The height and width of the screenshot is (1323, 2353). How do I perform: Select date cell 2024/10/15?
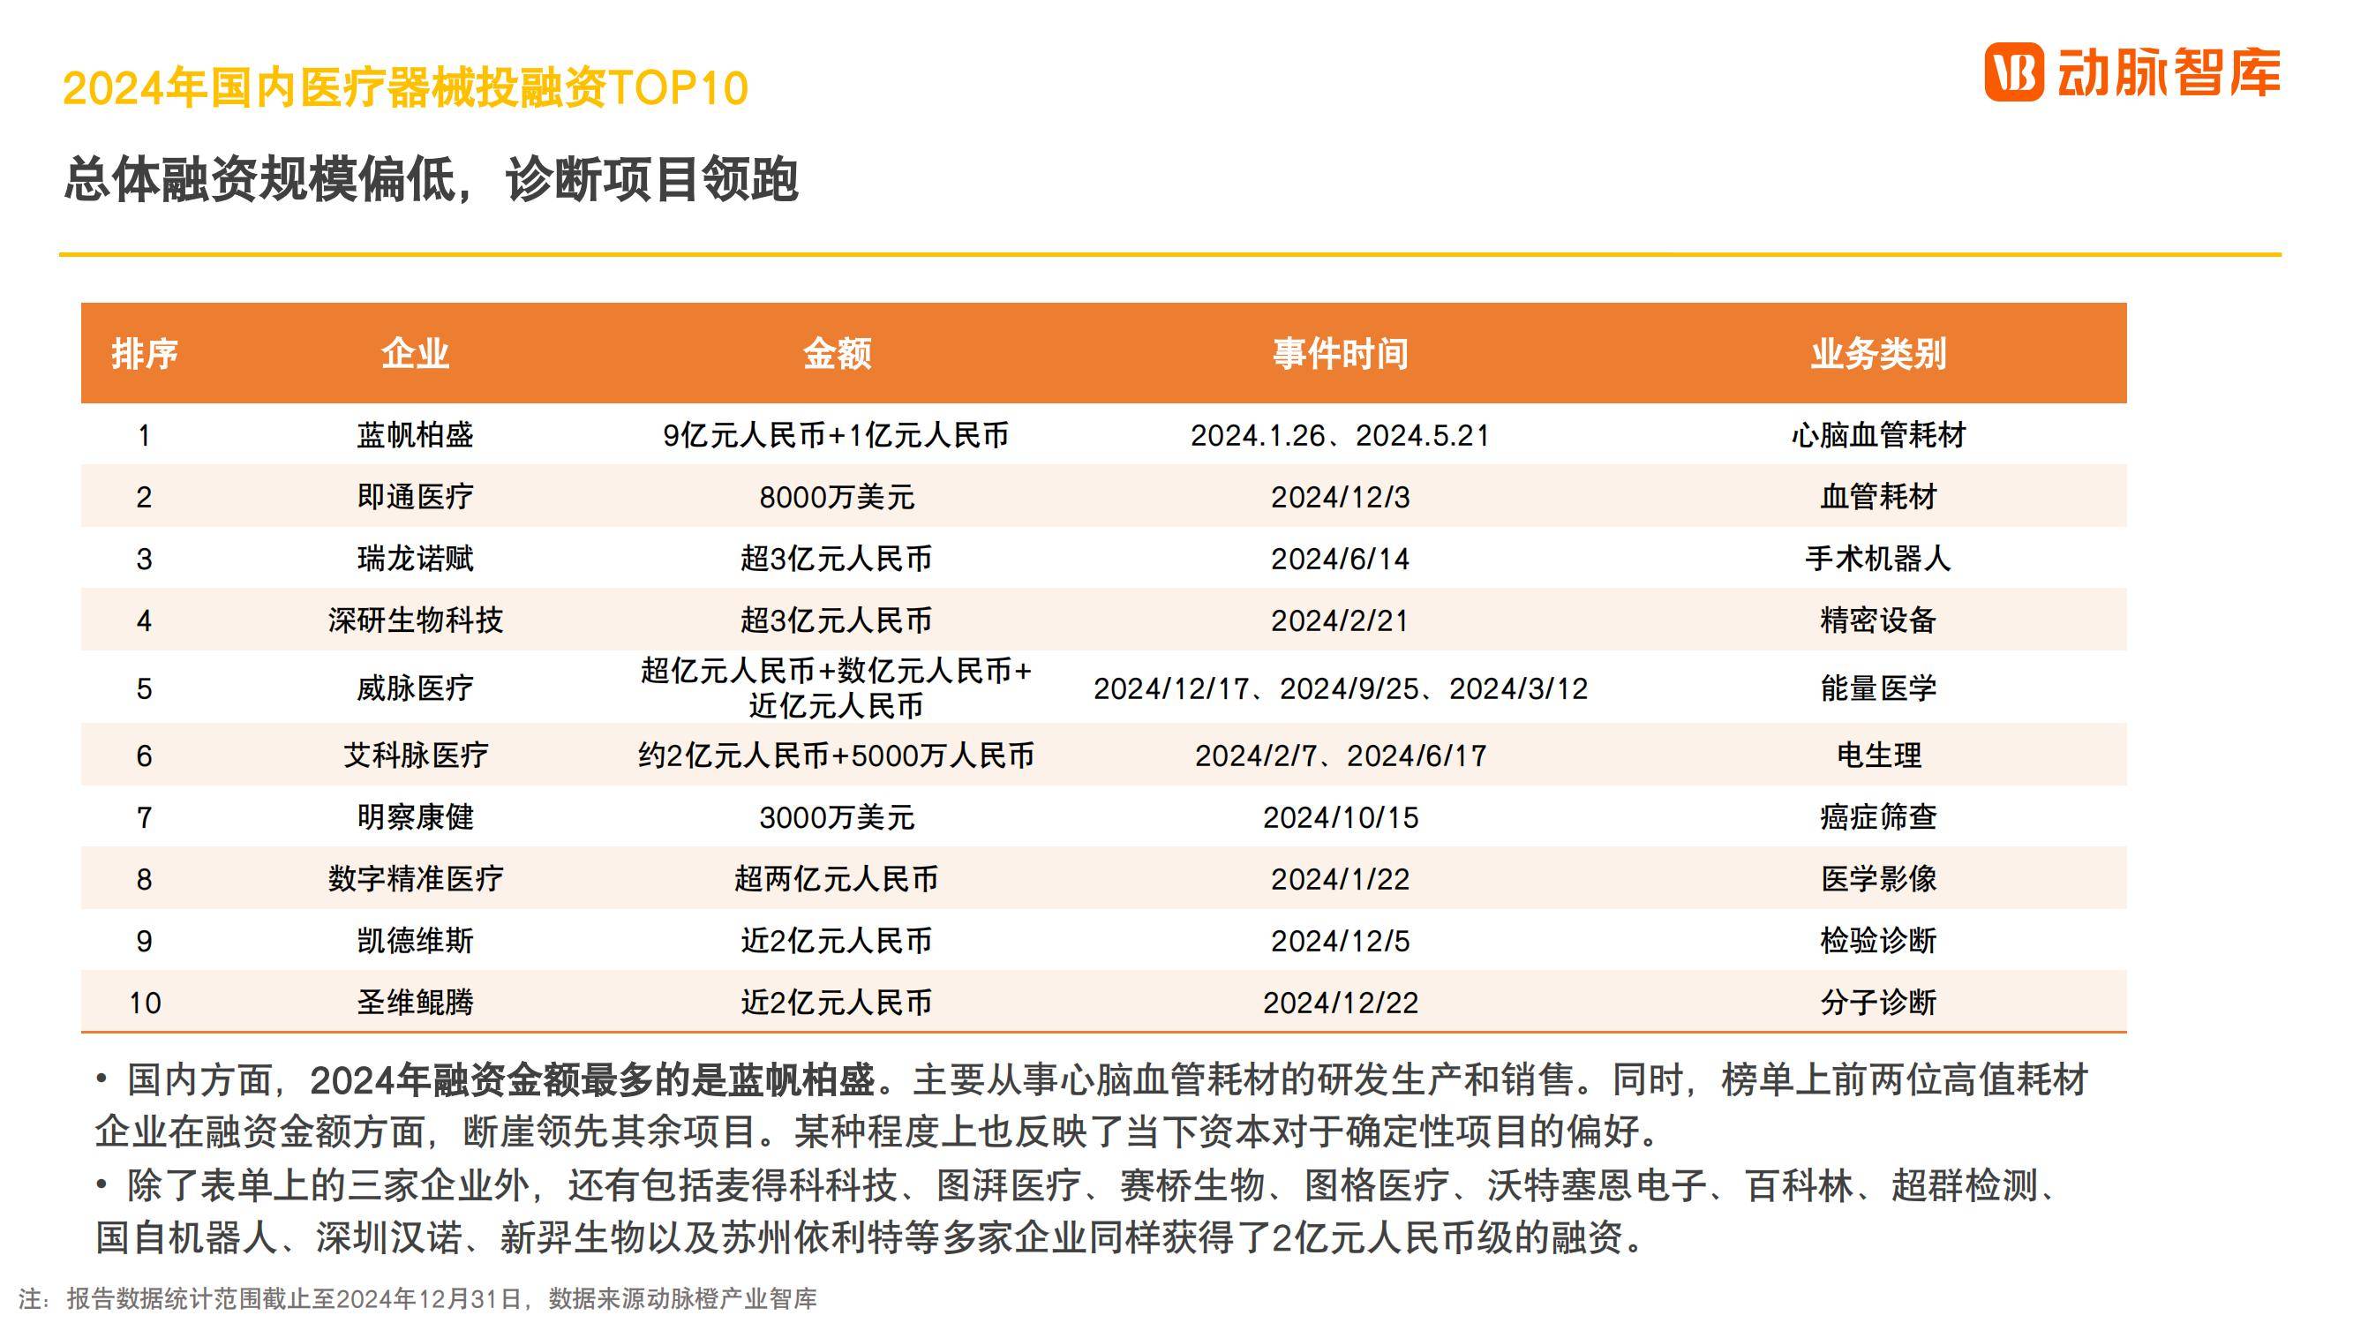[x=1340, y=816]
